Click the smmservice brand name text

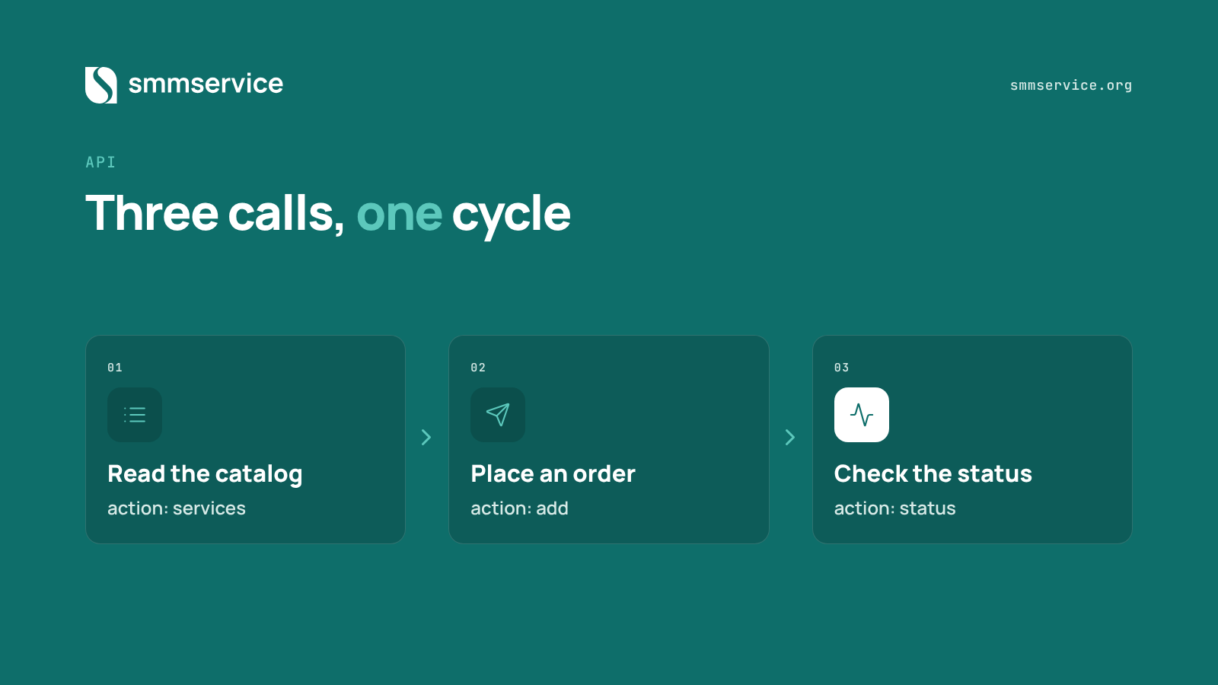pyautogui.click(x=206, y=84)
